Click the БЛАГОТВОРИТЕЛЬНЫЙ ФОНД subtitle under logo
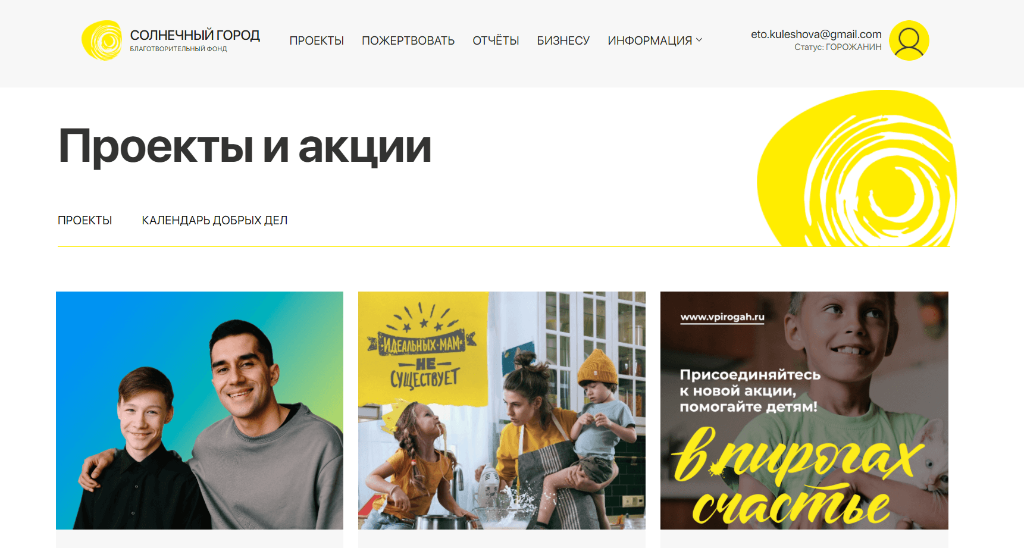 click(x=179, y=49)
